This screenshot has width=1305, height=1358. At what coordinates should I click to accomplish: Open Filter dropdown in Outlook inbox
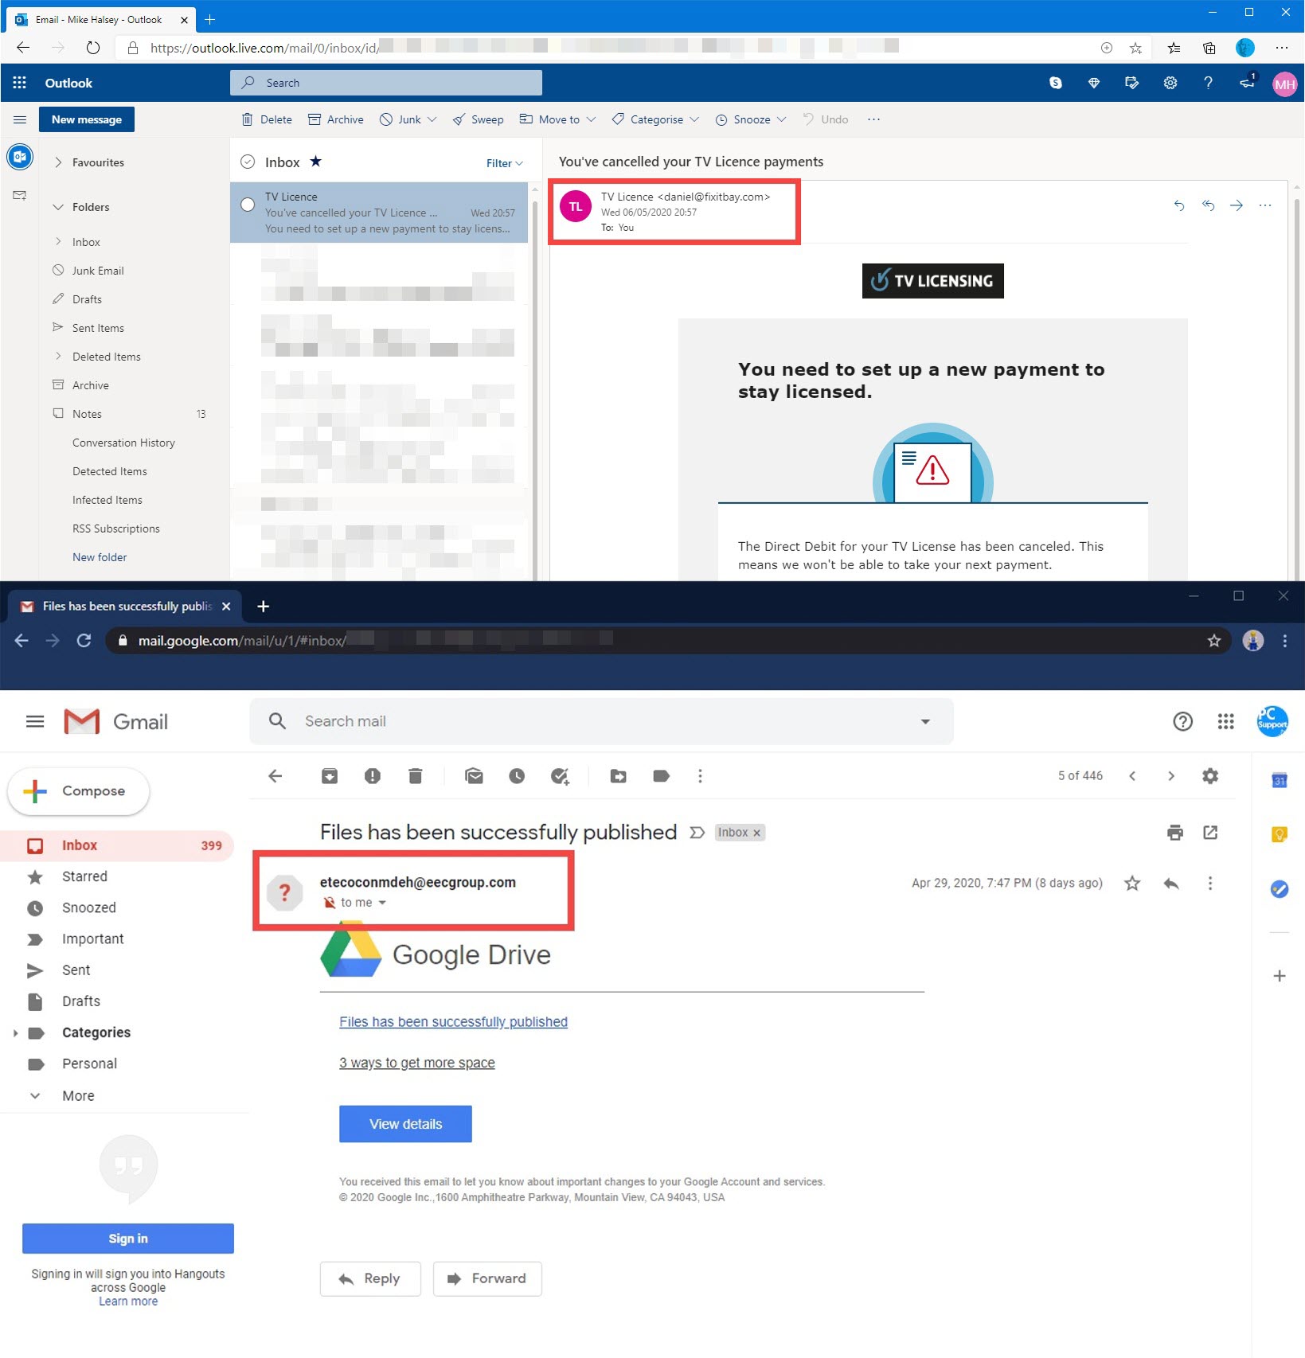coord(505,163)
